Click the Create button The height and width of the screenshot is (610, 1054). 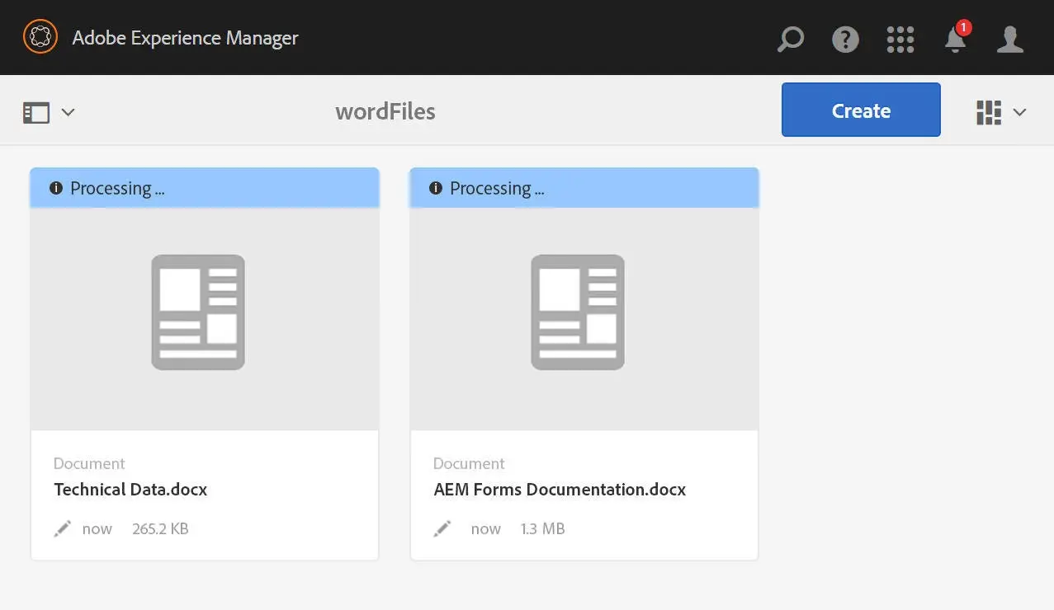(x=860, y=110)
